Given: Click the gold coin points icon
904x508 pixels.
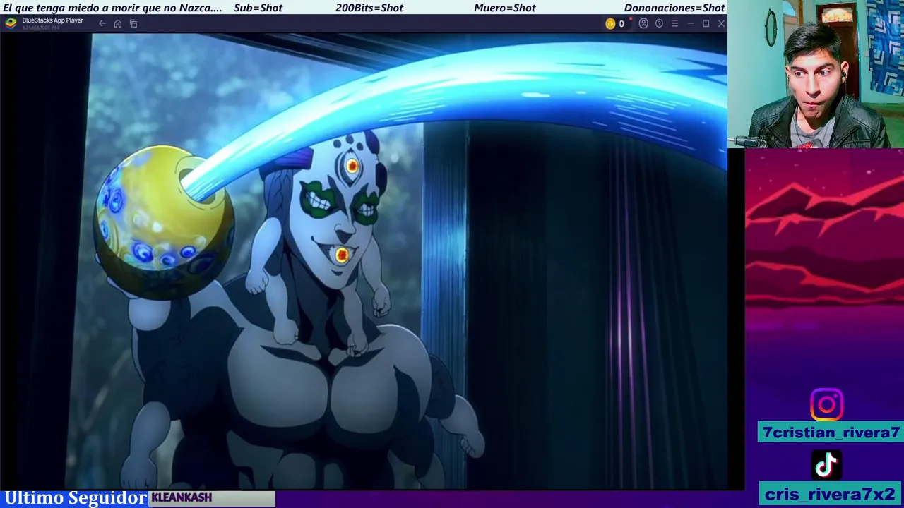Looking at the screenshot, I should click(x=610, y=23).
